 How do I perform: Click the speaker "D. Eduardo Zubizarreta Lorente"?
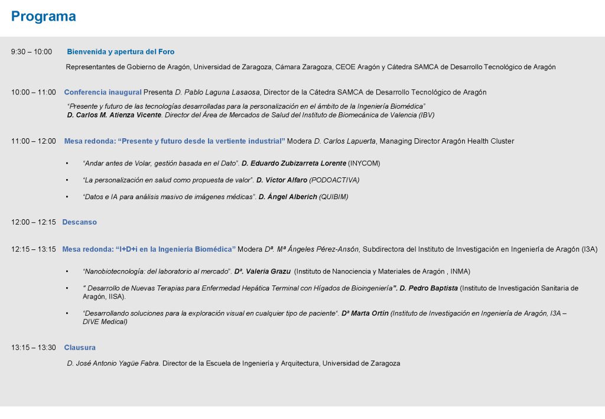pos(294,163)
